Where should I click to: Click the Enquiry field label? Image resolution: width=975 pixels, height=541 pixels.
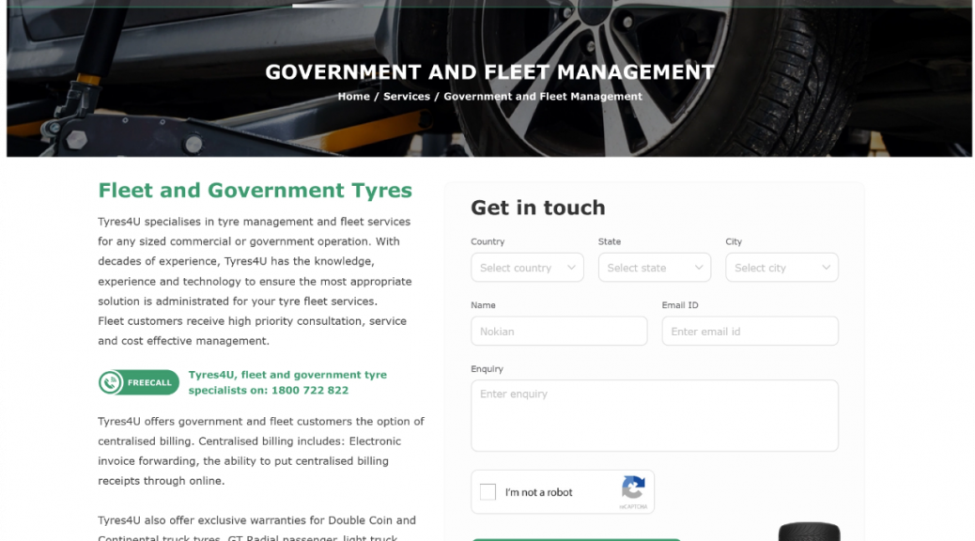pyautogui.click(x=487, y=369)
